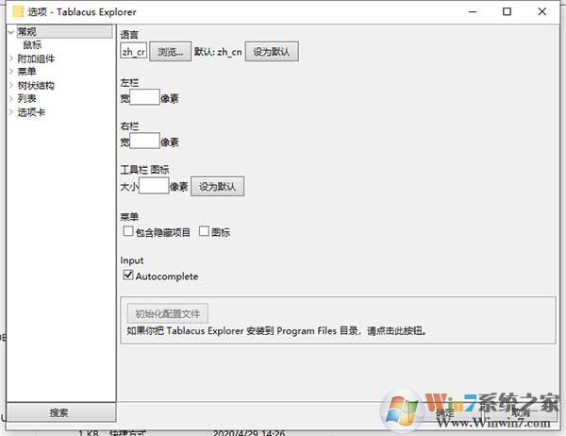Select the 鼠标 tree item
Viewport: 566px width, 436px height.
pos(32,44)
